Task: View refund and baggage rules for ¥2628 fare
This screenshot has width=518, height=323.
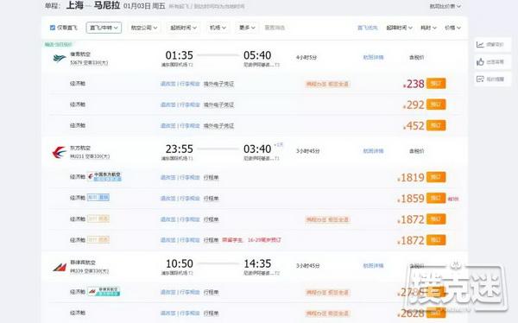Action: click(180, 313)
